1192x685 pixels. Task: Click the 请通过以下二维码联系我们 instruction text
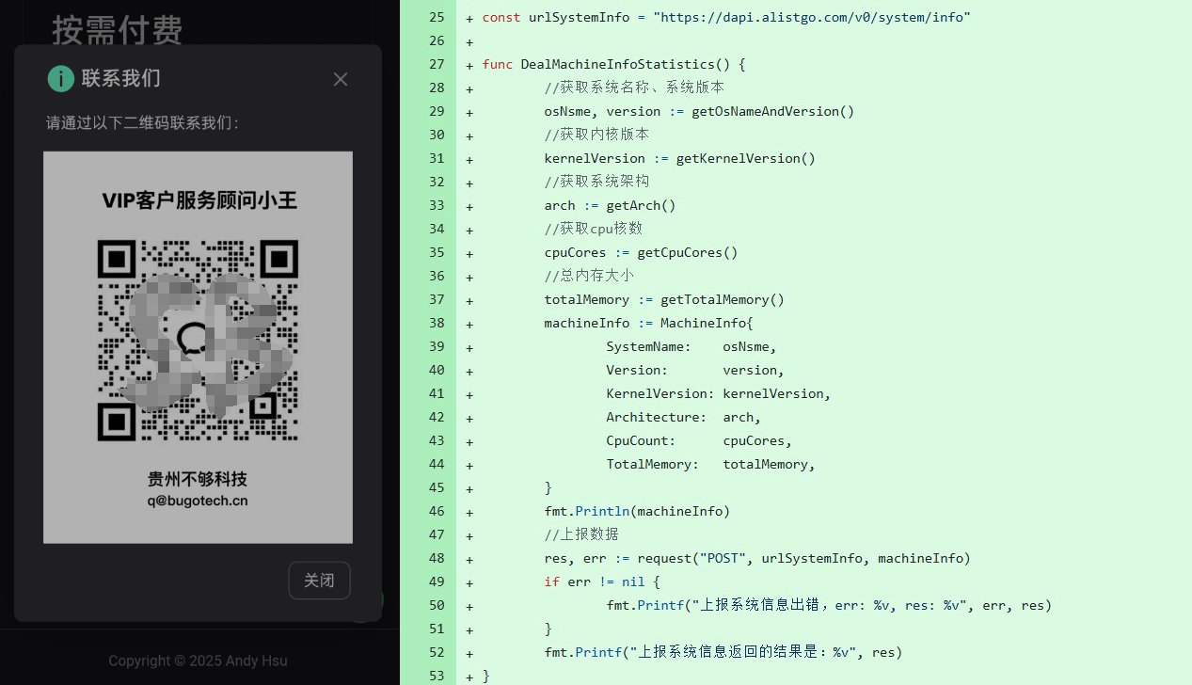point(143,123)
